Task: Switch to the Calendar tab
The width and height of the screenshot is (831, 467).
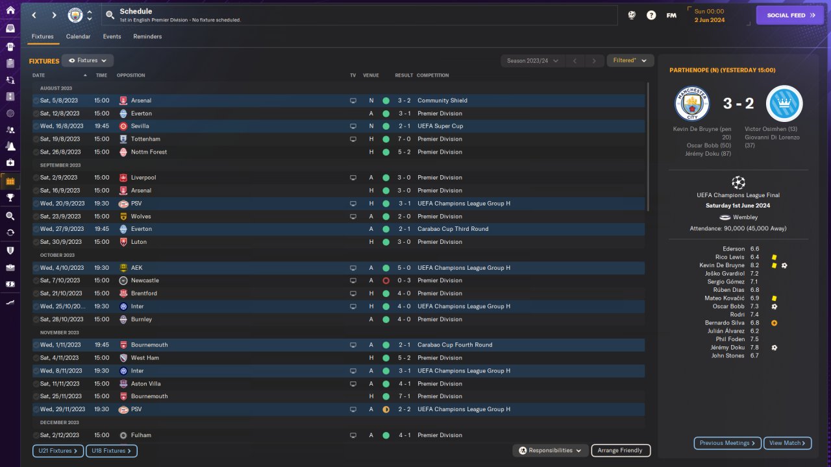Action: [x=79, y=36]
